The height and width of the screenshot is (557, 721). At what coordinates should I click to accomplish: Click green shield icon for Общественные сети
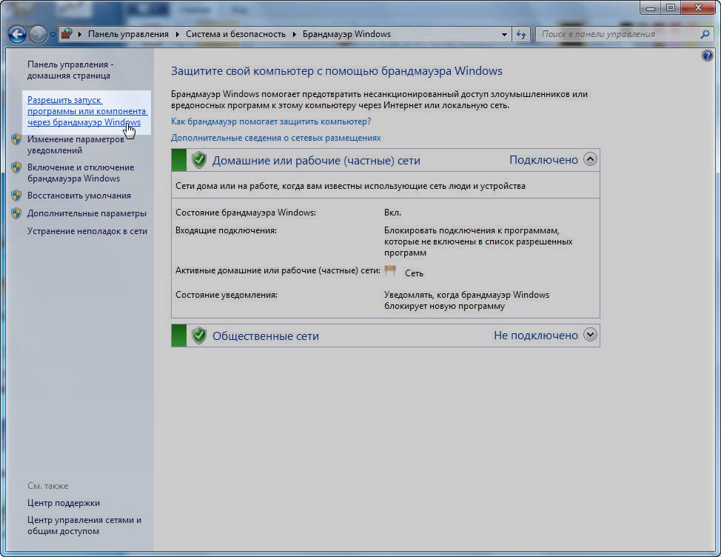pyautogui.click(x=198, y=336)
